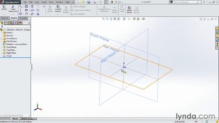Select Solid Bodies in the feature tree

coord(11,41)
